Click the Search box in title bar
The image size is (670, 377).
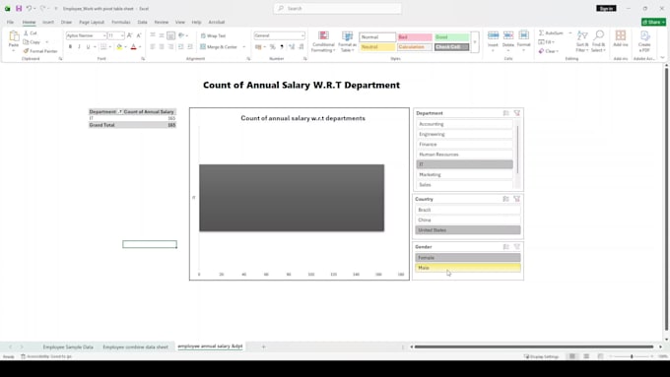tap(338, 9)
